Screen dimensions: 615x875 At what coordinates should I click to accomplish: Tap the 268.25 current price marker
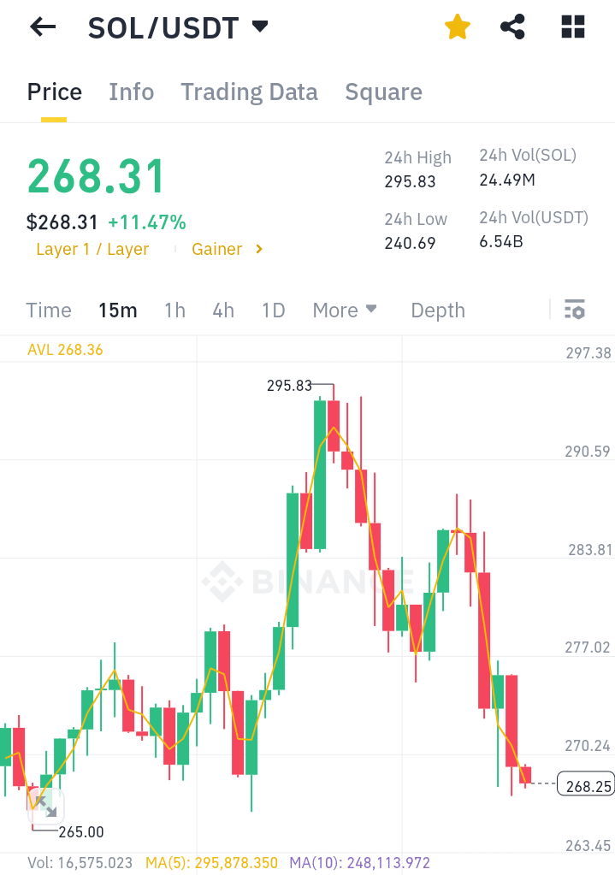coord(584,785)
